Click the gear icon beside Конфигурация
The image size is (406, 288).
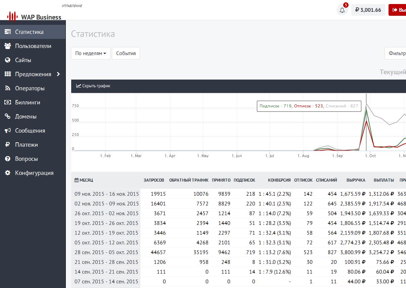click(8, 173)
